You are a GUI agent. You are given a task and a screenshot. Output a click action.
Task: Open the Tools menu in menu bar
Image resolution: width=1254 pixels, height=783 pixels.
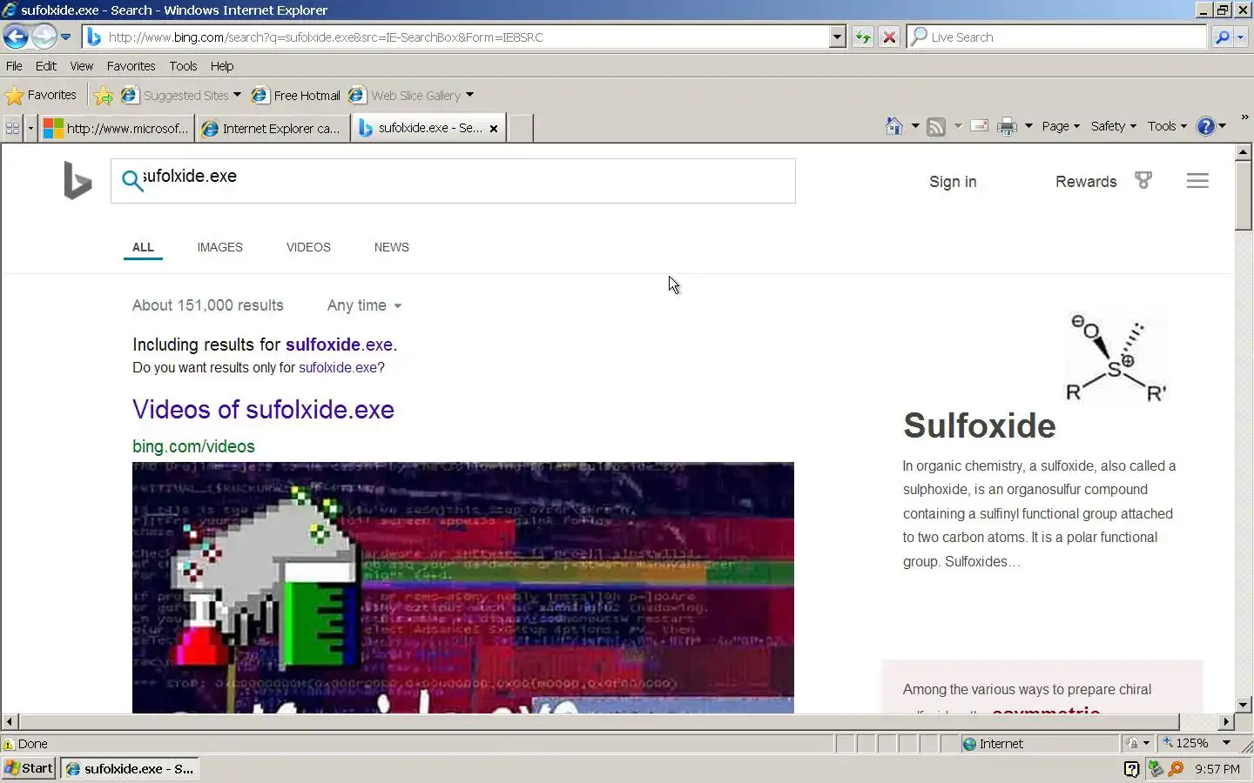pyautogui.click(x=183, y=66)
